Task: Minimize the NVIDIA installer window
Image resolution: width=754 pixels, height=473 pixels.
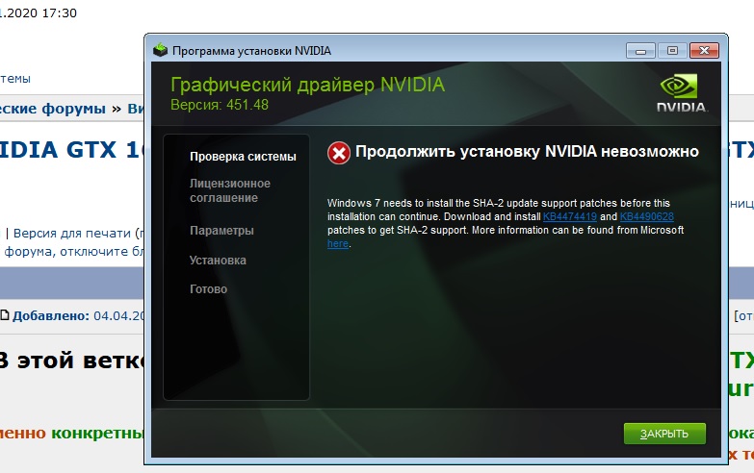Action: tap(640, 50)
